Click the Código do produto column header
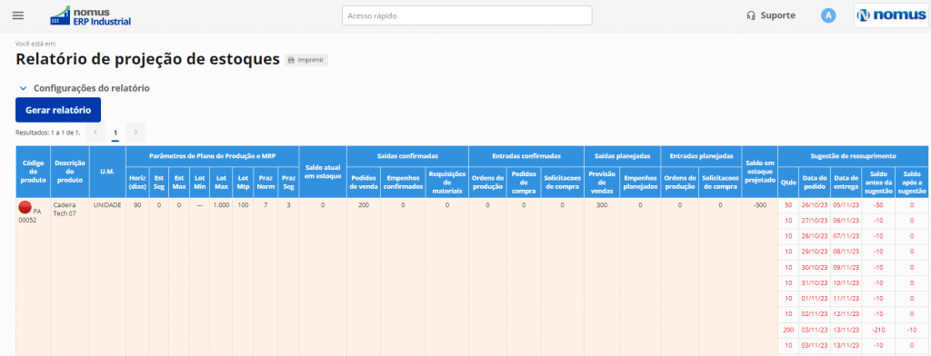The height and width of the screenshot is (356, 931). tap(34, 172)
